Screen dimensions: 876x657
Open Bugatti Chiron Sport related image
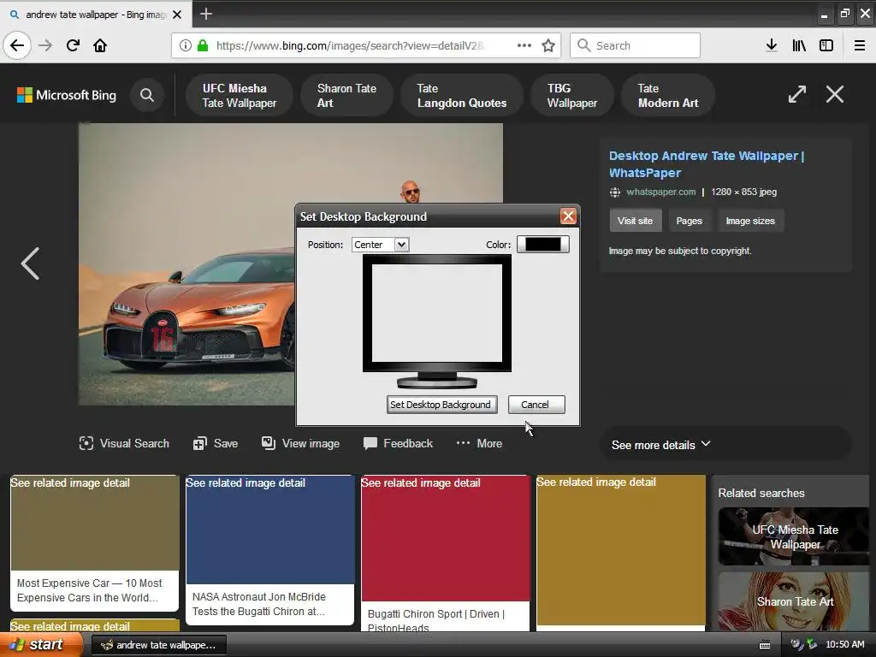click(445, 553)
